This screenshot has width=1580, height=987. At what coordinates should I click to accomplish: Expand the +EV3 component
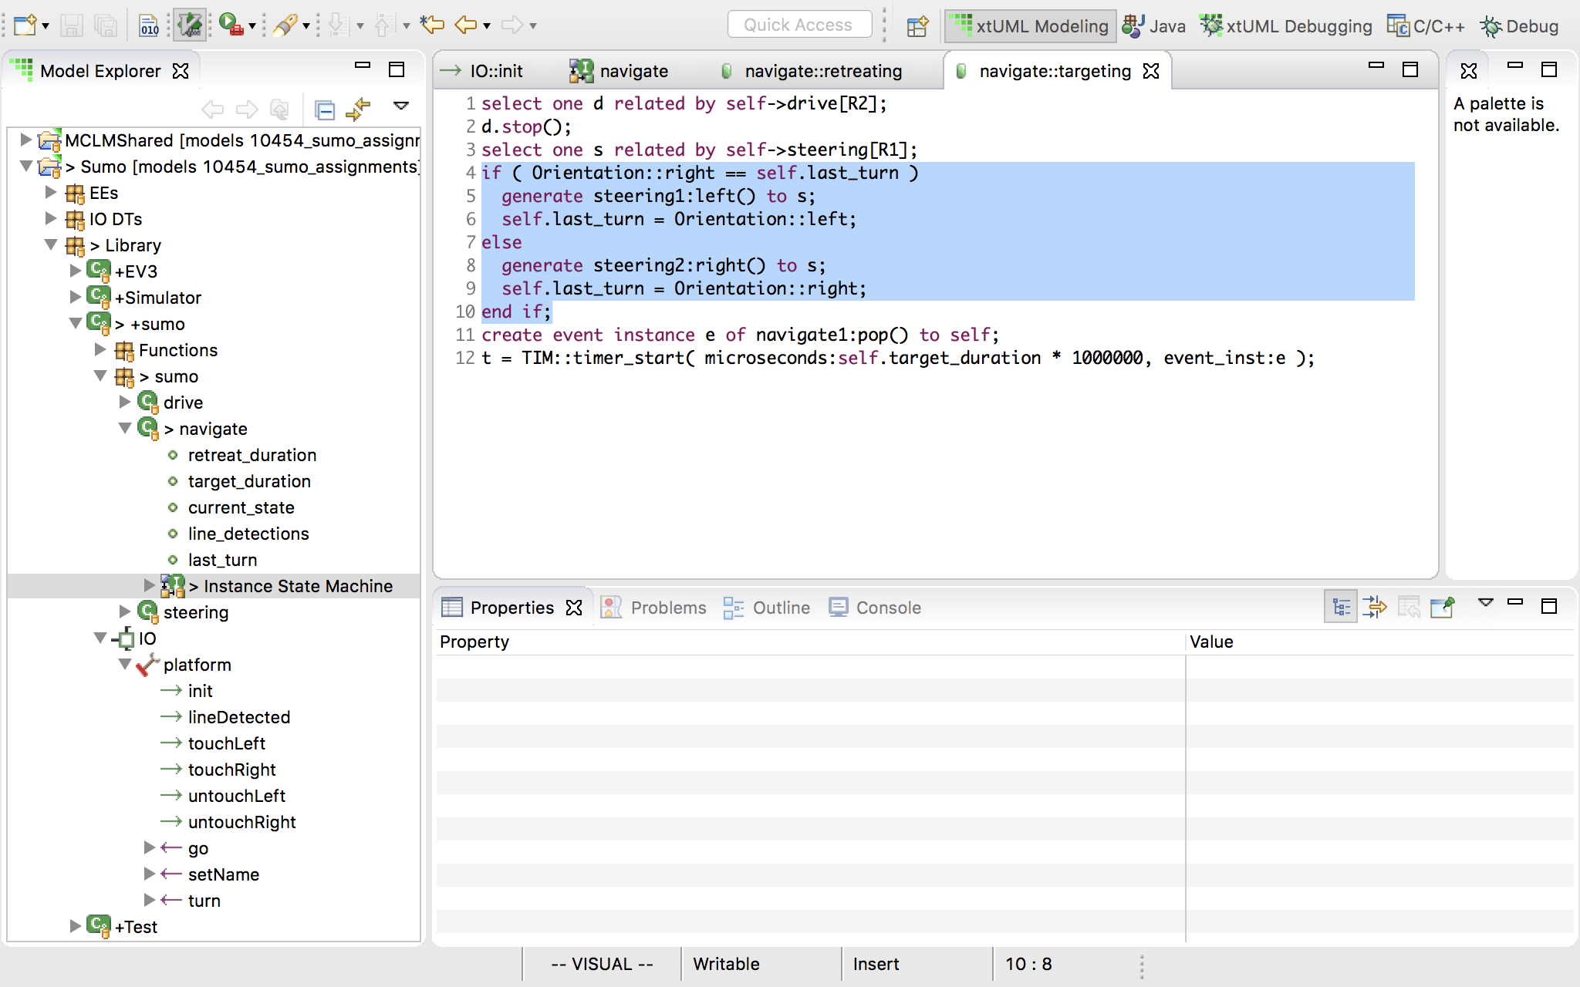[x=76, y=271]
